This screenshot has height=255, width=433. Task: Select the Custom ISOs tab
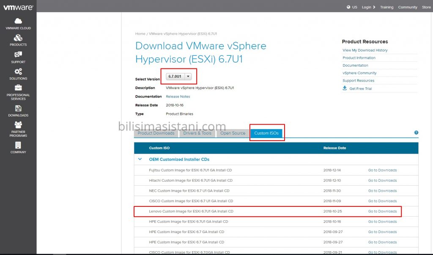[x=266, y=133]
